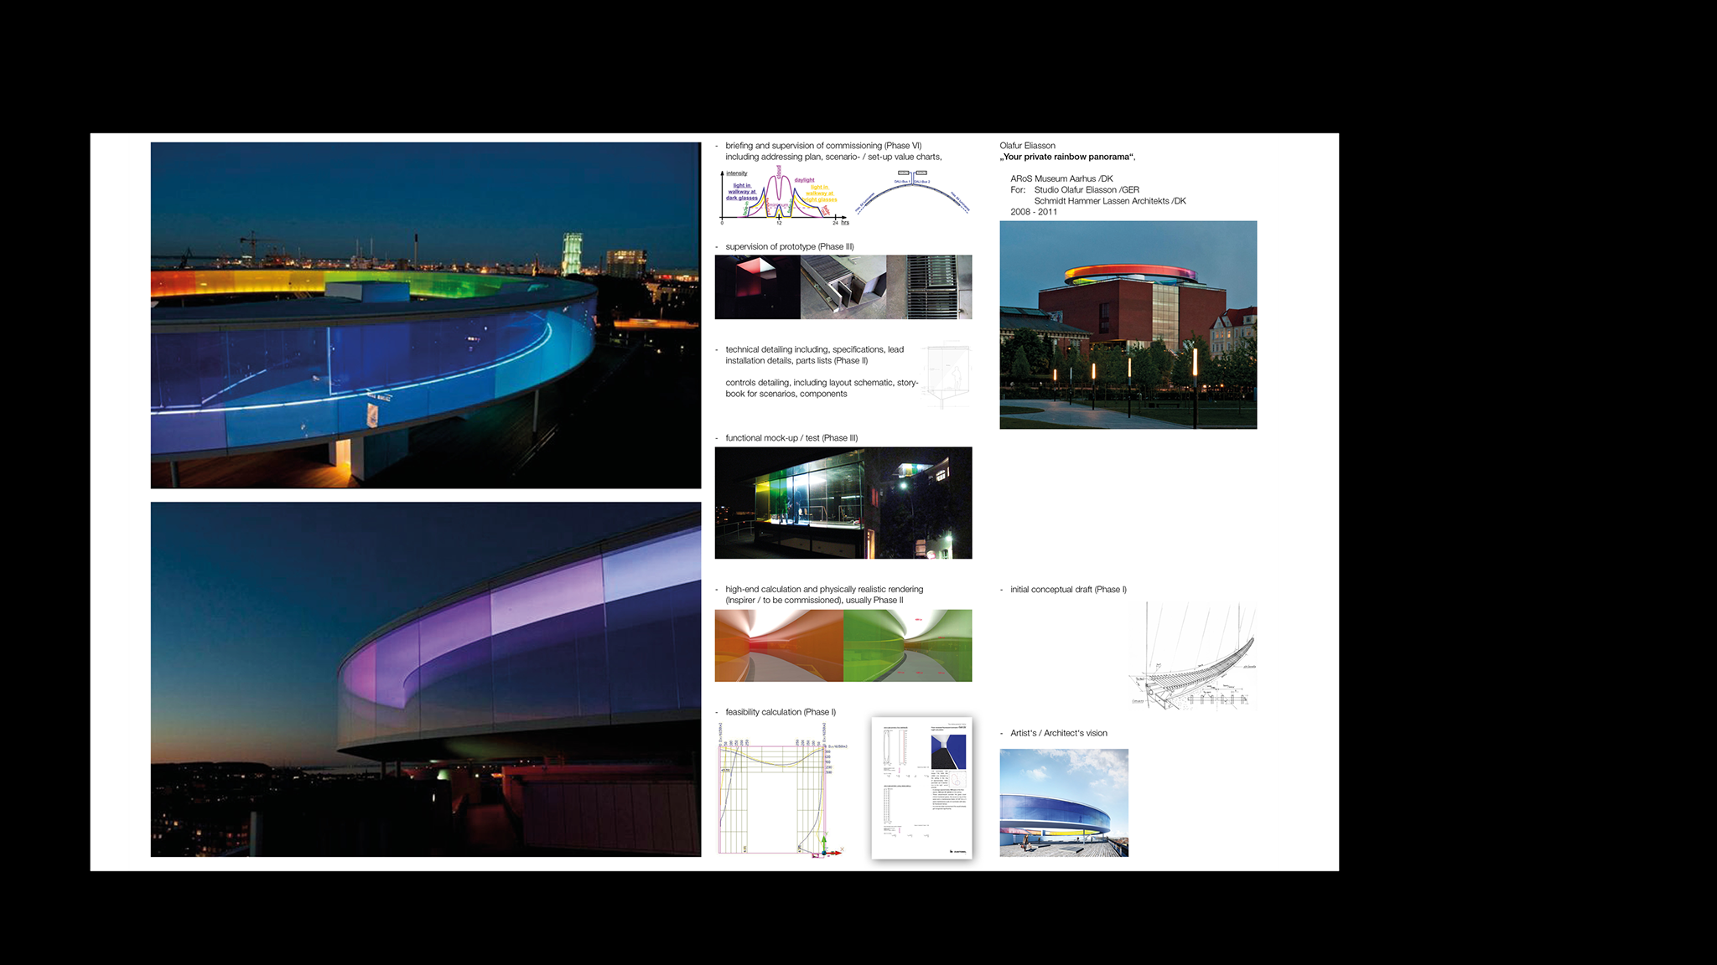
Task: Click the "Your private rainbow panorama" title
Action: point(1066,157)
